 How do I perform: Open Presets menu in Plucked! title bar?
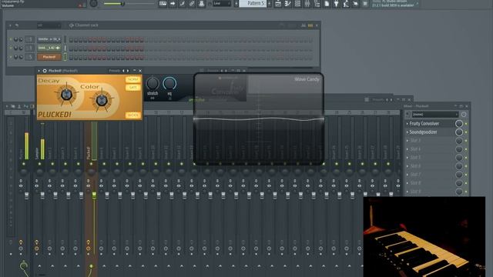pos(115,71)
